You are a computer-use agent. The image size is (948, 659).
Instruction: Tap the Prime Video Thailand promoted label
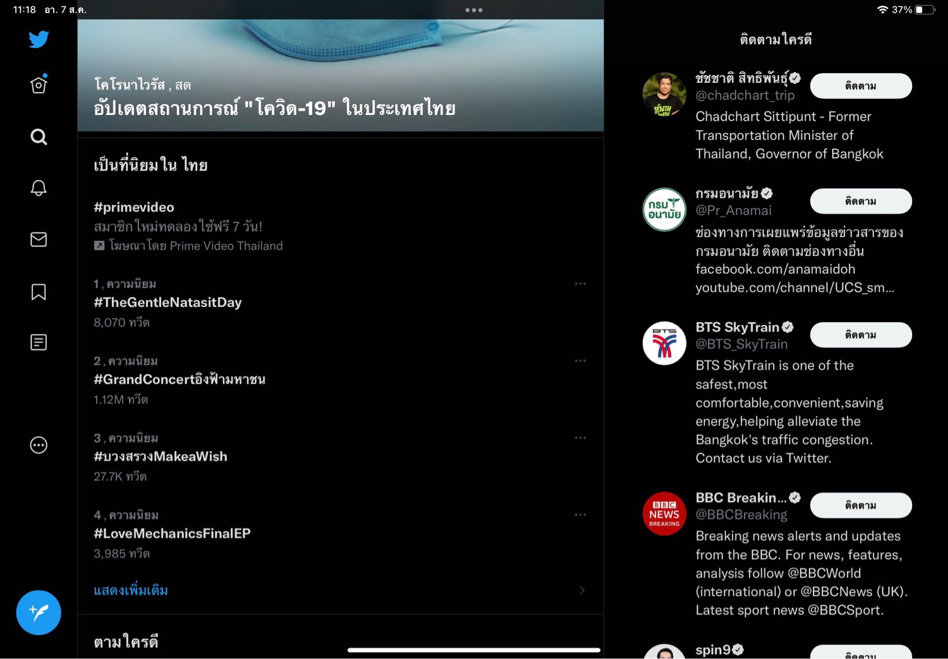coord(188,246)
